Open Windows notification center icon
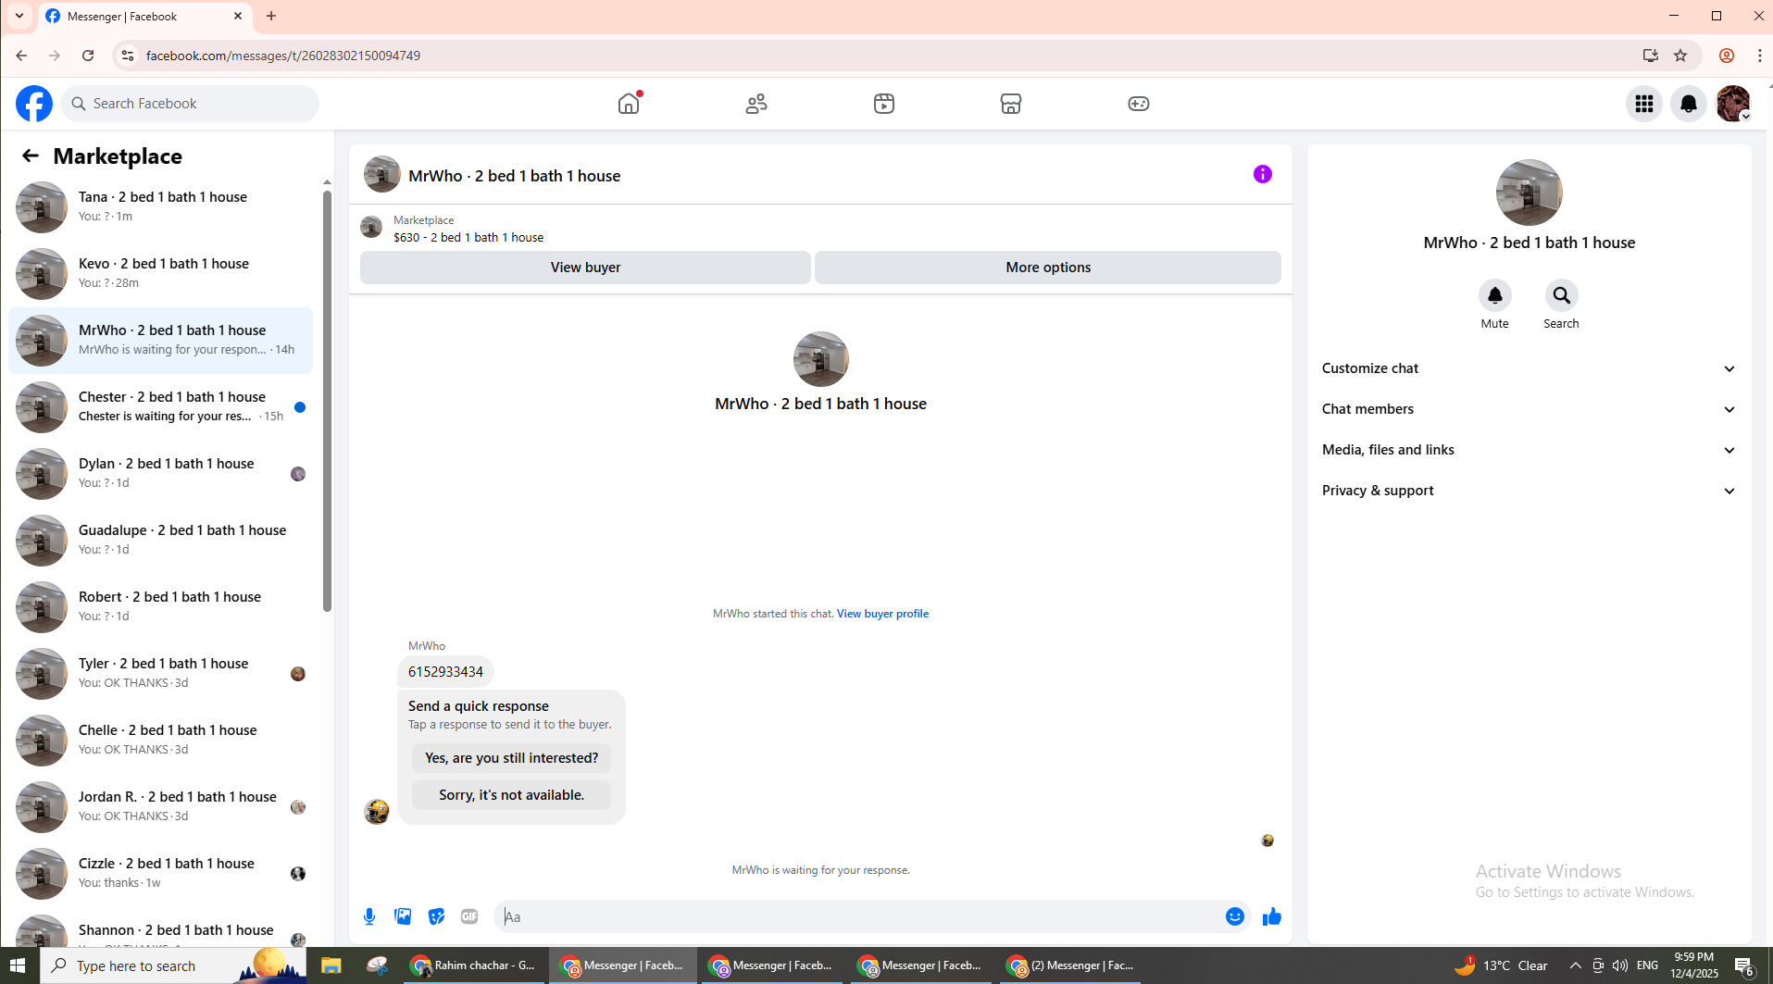Image resolution: width=1773 pixels, height=984 pixels. (x=1744, y=965)
